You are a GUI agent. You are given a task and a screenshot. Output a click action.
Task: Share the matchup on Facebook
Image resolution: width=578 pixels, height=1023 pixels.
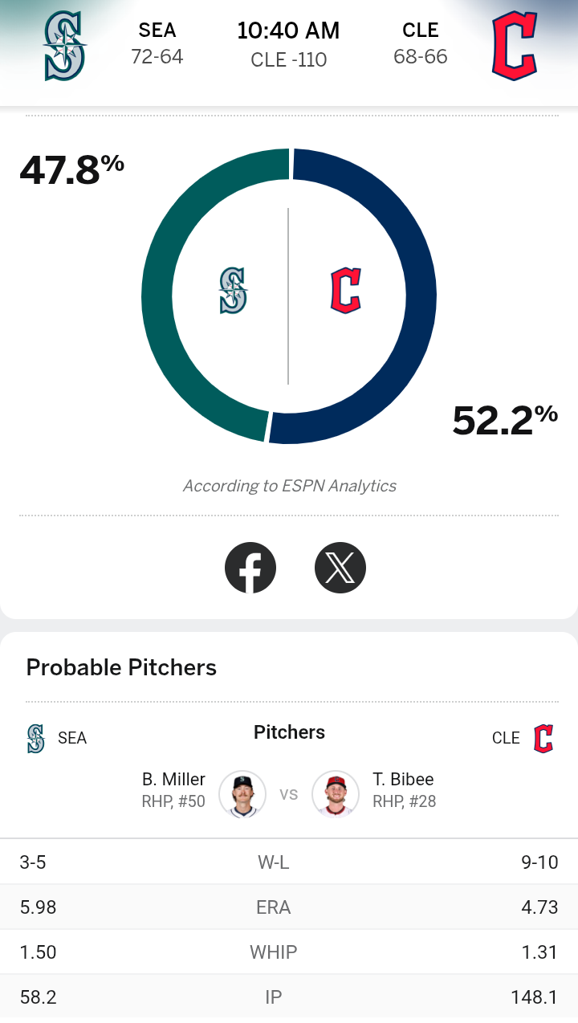(x=250, y=568)
